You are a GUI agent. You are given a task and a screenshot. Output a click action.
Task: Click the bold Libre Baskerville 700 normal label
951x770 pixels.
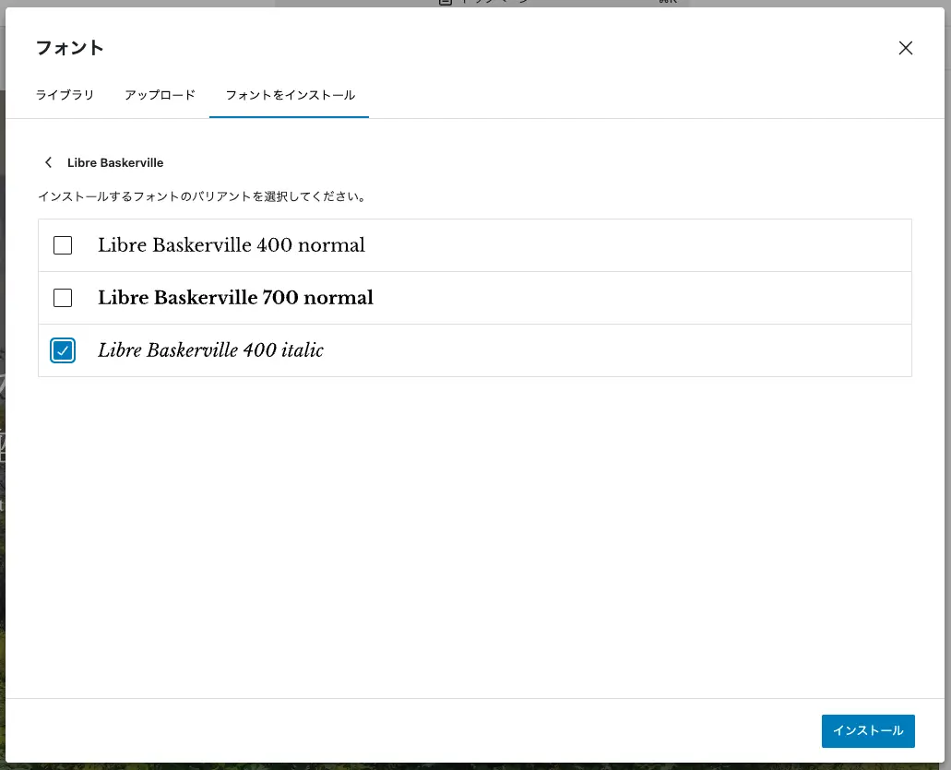click(235, 298)
